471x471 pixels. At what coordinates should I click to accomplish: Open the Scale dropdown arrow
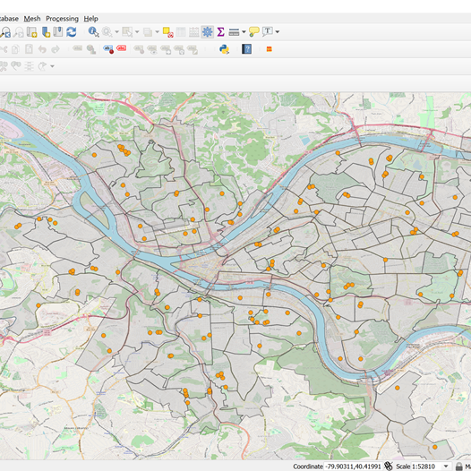(x=446, y=467)
